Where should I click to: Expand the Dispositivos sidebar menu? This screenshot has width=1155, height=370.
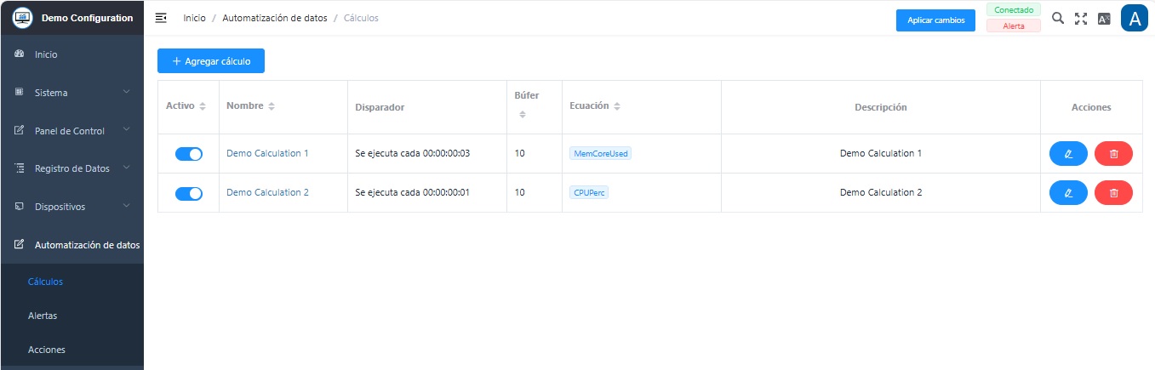tap(71, 207)
